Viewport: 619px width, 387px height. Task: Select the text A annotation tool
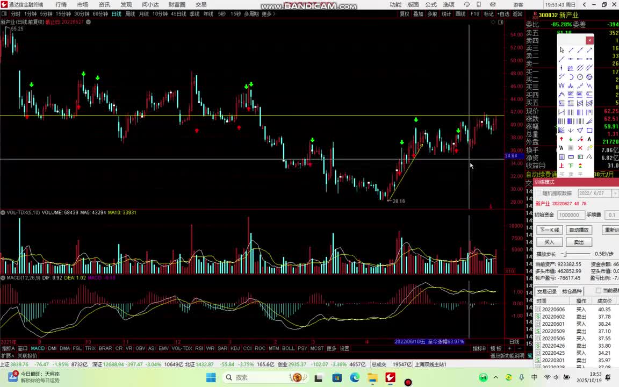pos(589,139)
